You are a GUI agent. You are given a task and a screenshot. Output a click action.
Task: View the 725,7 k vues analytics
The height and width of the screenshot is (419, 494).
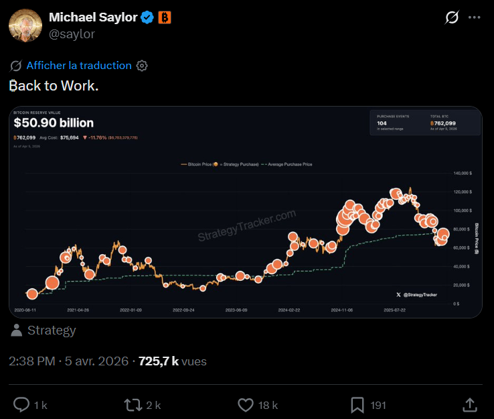click(173, 361)
